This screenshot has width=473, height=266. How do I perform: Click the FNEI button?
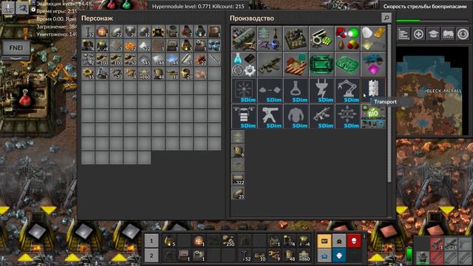click(x=16, y=47)
